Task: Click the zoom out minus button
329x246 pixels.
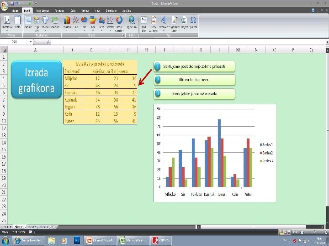Action: point(302,232)
